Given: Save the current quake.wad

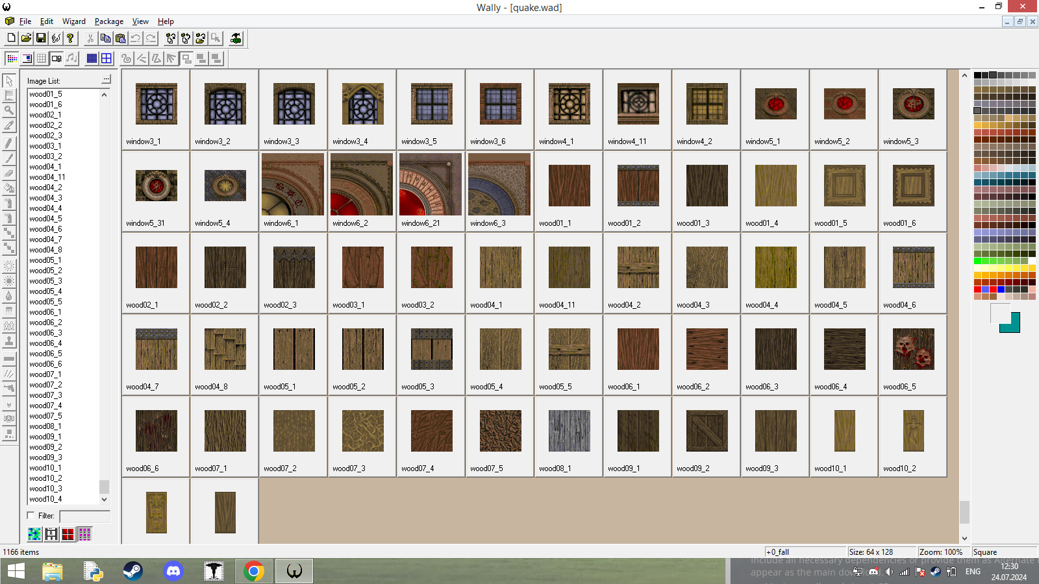Looking at the screenshot, I should click(40, 38).
